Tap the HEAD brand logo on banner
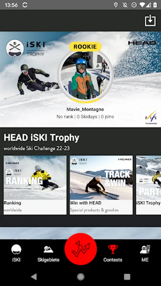The height and width of the screenshot is (286, 161). pyautogui.click(x=142, y=43)
